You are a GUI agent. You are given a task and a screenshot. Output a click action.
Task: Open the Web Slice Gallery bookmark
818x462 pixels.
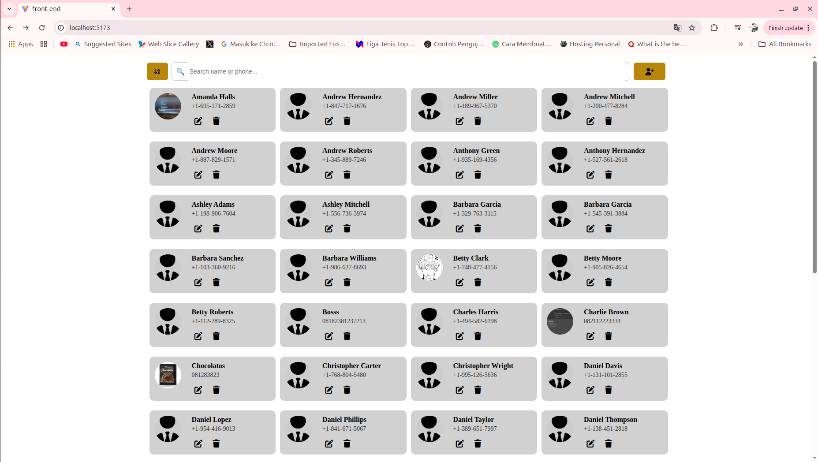coord(168,44)
